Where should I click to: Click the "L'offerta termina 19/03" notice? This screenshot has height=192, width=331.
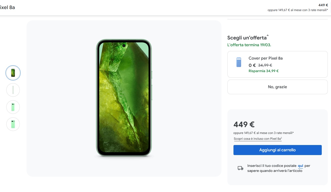(x=249, y=45)
